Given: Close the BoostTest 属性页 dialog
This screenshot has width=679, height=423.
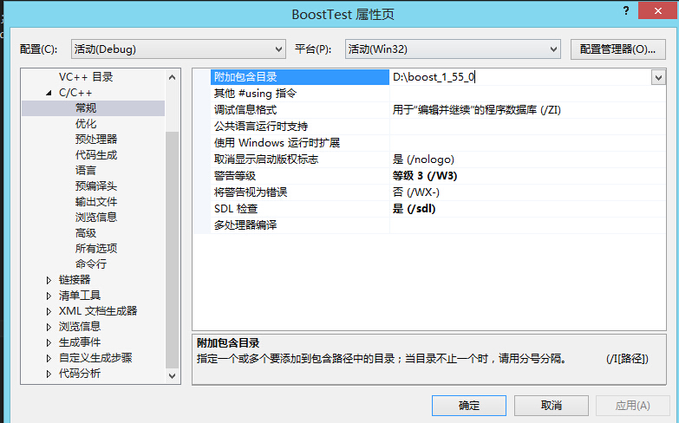Looking at the screenshot, I should (658, 10).
